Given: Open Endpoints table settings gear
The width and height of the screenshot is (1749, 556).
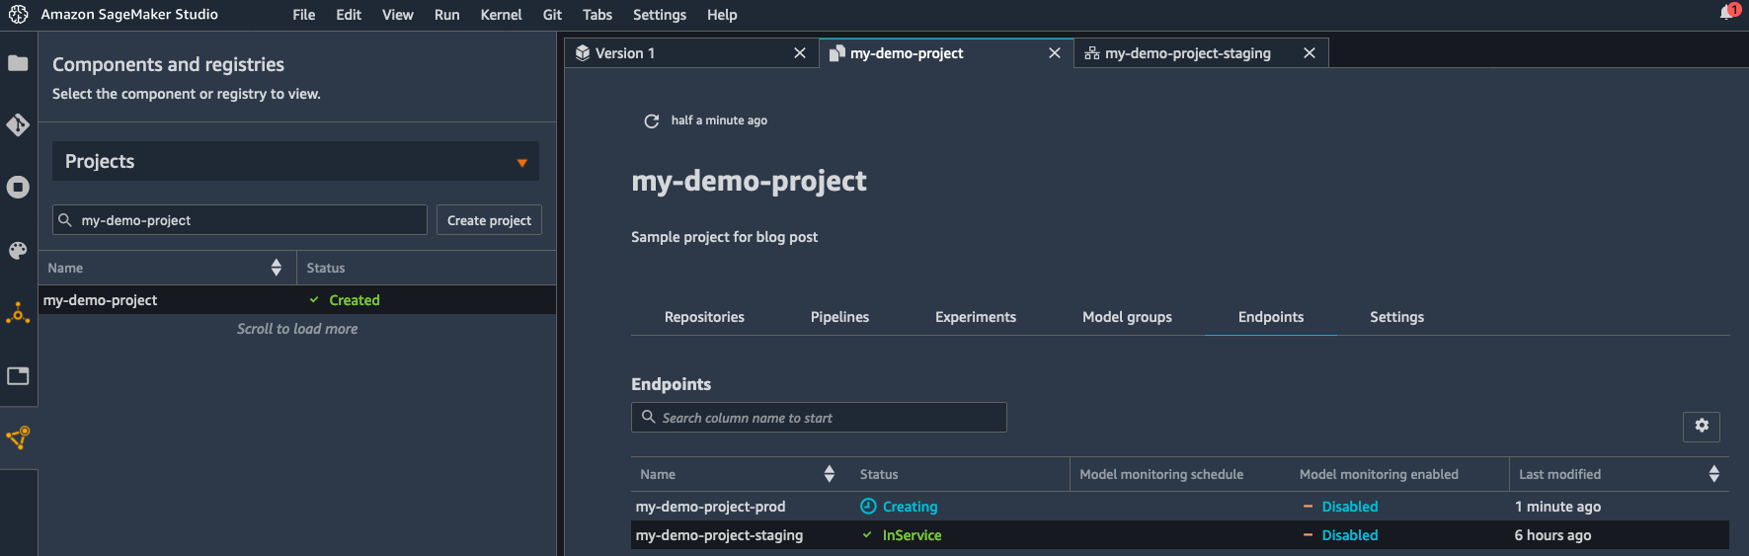Looking at the screenshot, I should (1702, 426).
